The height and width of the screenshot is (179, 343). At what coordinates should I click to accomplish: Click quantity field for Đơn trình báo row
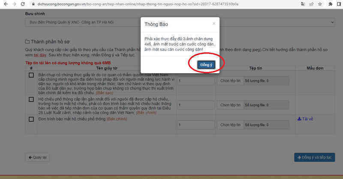[196, 125]
